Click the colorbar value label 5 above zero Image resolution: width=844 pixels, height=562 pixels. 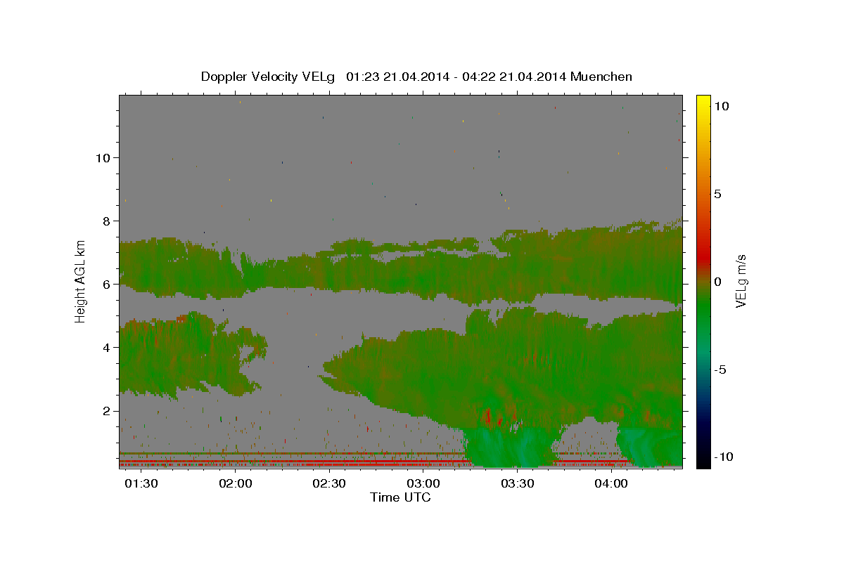pos(717,194)
